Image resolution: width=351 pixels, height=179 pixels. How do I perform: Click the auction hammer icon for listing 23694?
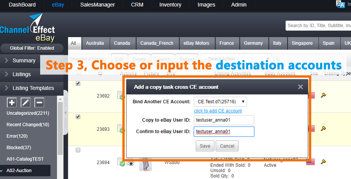323,162
